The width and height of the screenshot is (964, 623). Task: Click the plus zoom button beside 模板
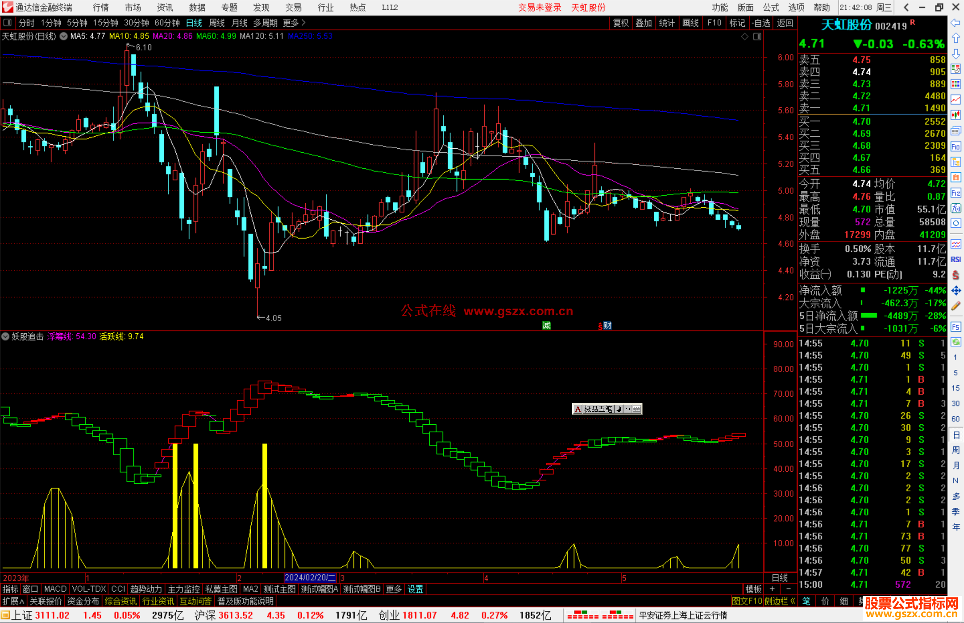[x=772, y=589]
